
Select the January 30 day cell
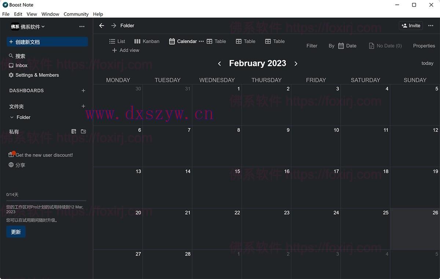[118, 105]
